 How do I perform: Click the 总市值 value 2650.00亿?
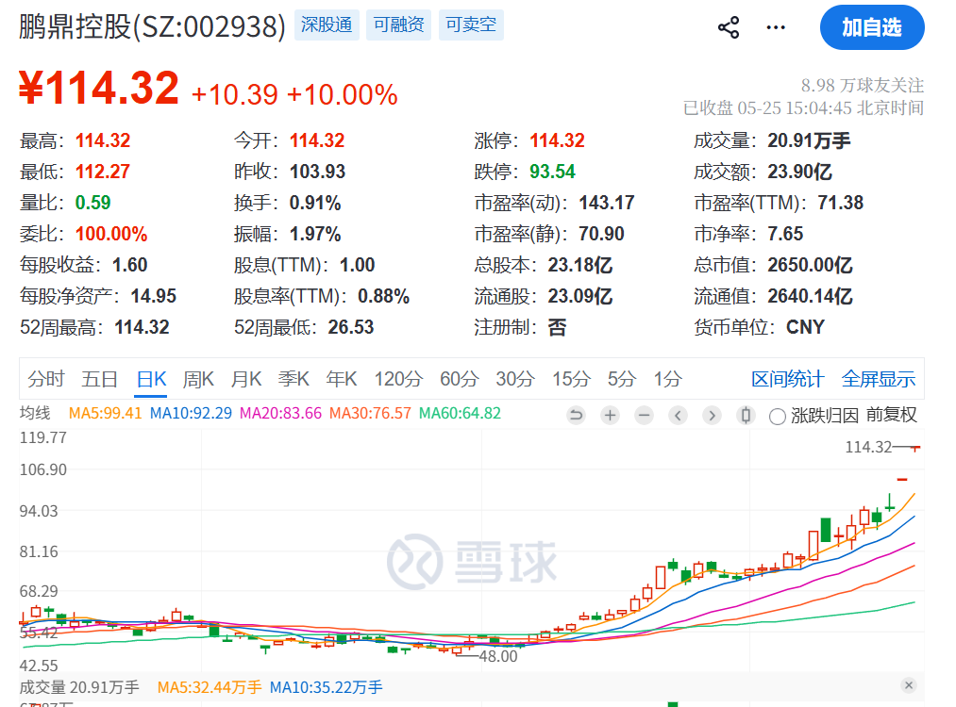point(810,265)
